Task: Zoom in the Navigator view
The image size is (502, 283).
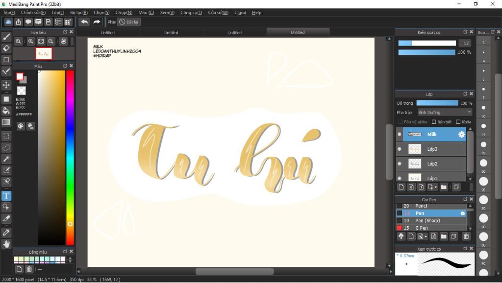Action: point(31,41)
